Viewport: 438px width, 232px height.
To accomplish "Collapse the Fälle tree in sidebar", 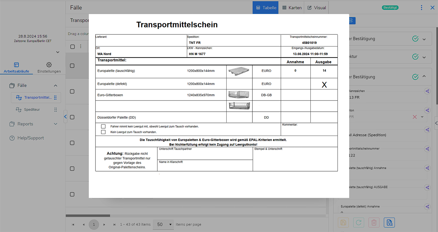I will [56, 85].
